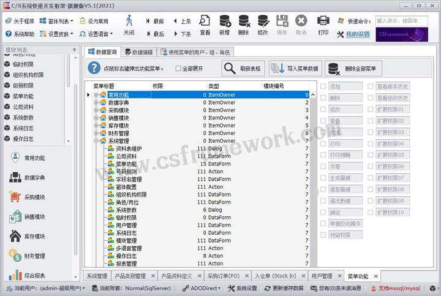Open 库存模块 house icon in the sidebar
The width and height of the screenshot is (441, 296).
(x=34, y=236)
